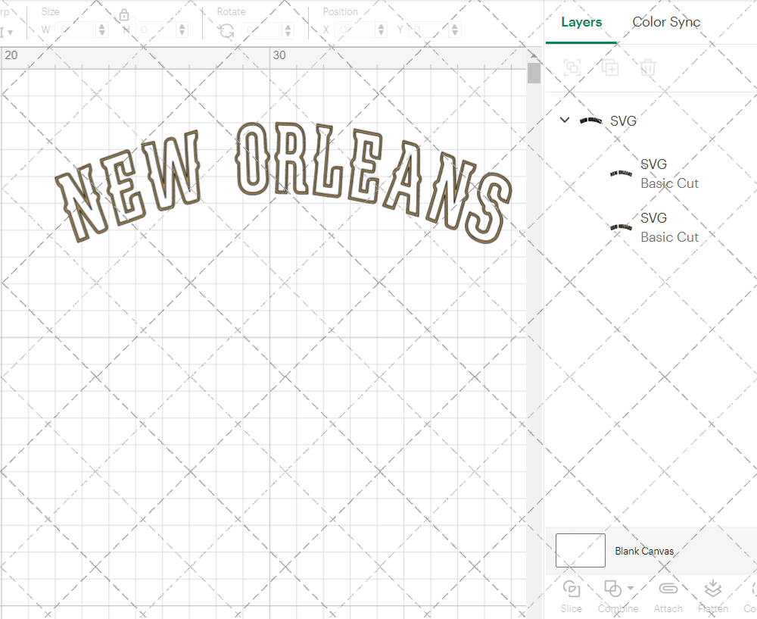Click the SVG group thumbnail
Screen dimensions: 757x619
click(x=590, y=120)
